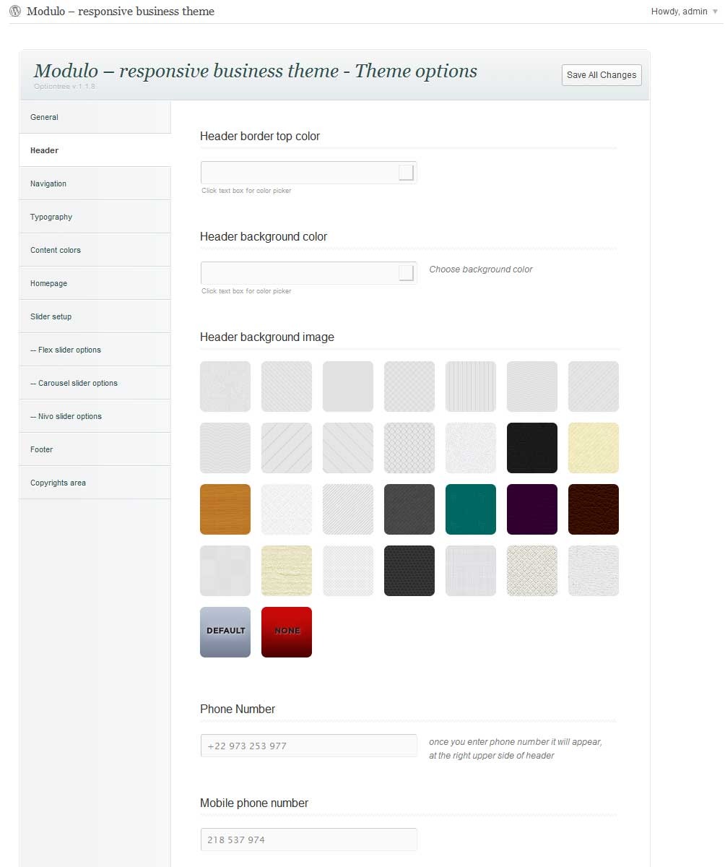This screenshot has width=725, height=867.
Task: Select the beige diamond lattice background thumbnail
Action: click(x=532, y=571)
